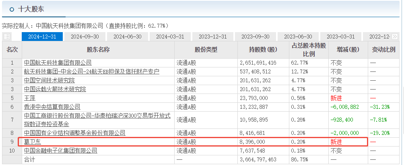Open the date list icon left of tabs
This screenshot has width=404, height=165.
tap(7, 37)
